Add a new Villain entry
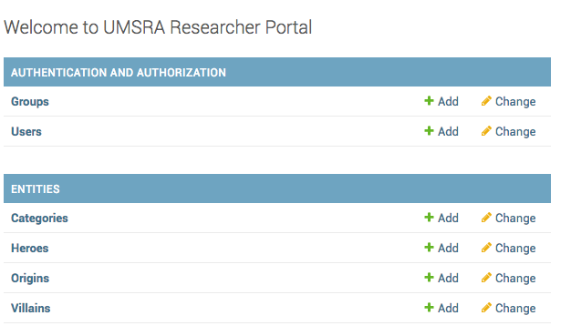571x336 pixels. pos(441,308)
